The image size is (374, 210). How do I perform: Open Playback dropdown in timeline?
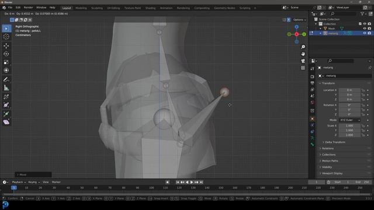point(19,182)
